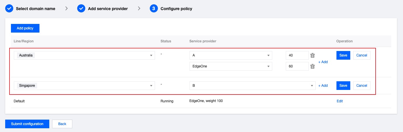Expand the Singapore region dropdown
This screenshot has width=403, height=132.
pos(151,86)
